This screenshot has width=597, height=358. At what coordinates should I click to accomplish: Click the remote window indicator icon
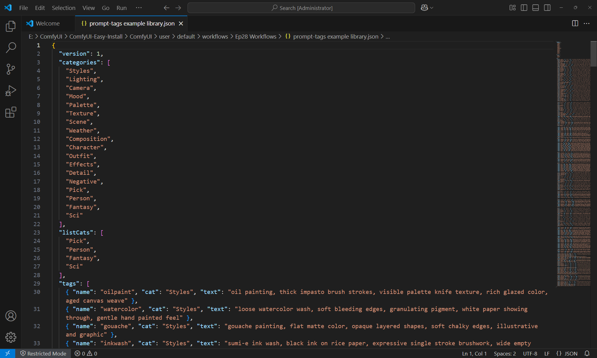click(7, 353)
